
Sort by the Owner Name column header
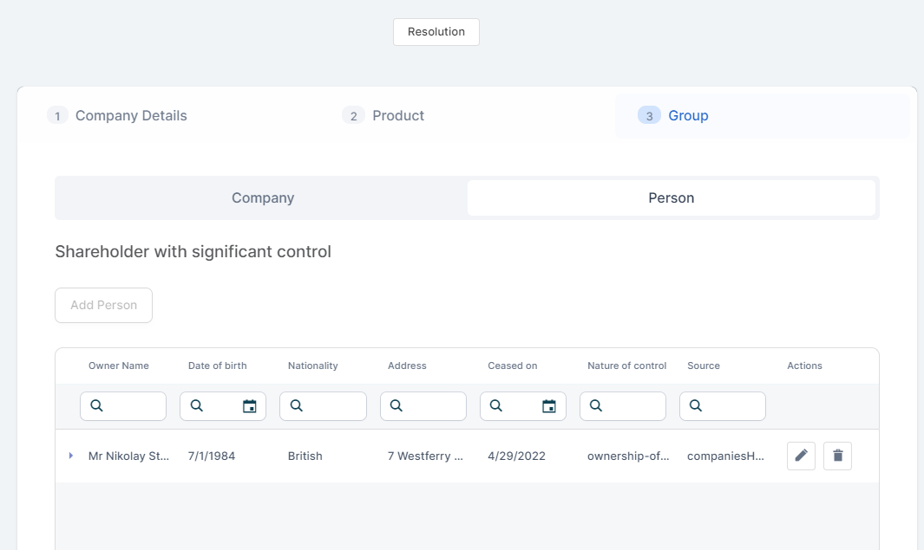(x=119, y=366)
